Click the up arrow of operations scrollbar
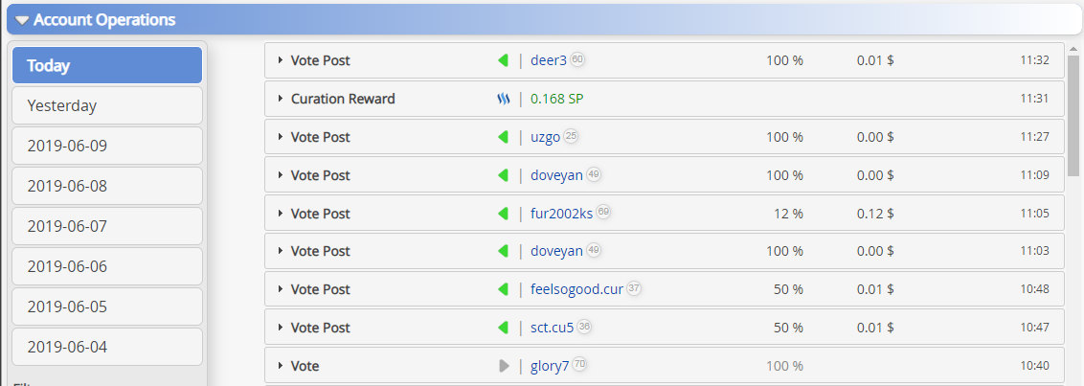The image size is (1084, 386). (1073, 50)
